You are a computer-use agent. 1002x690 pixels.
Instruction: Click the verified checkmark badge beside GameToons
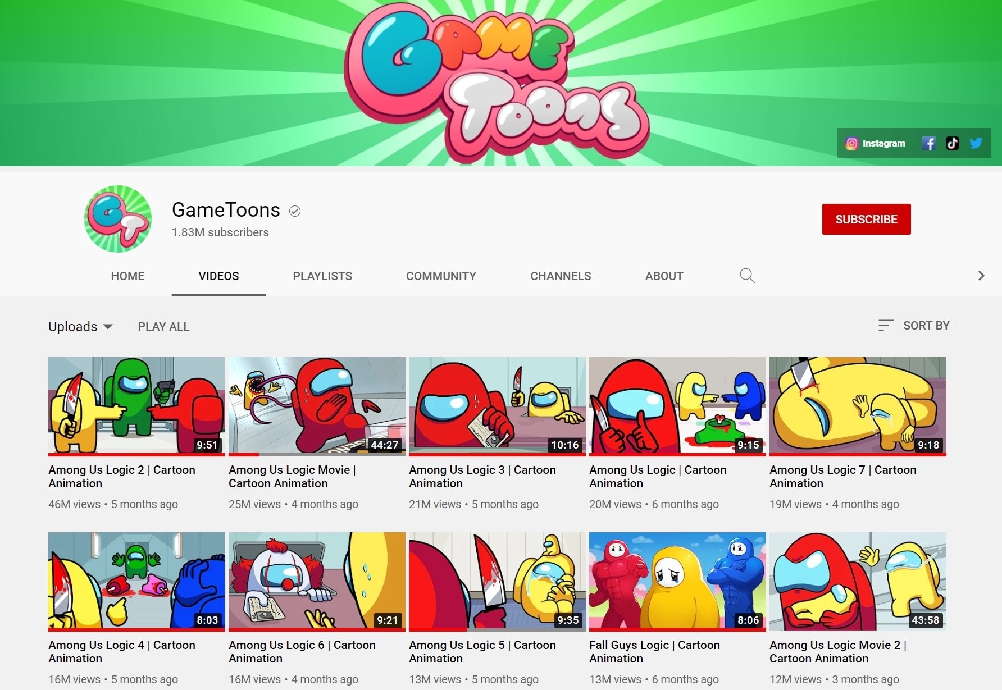[x=295, y=211]
